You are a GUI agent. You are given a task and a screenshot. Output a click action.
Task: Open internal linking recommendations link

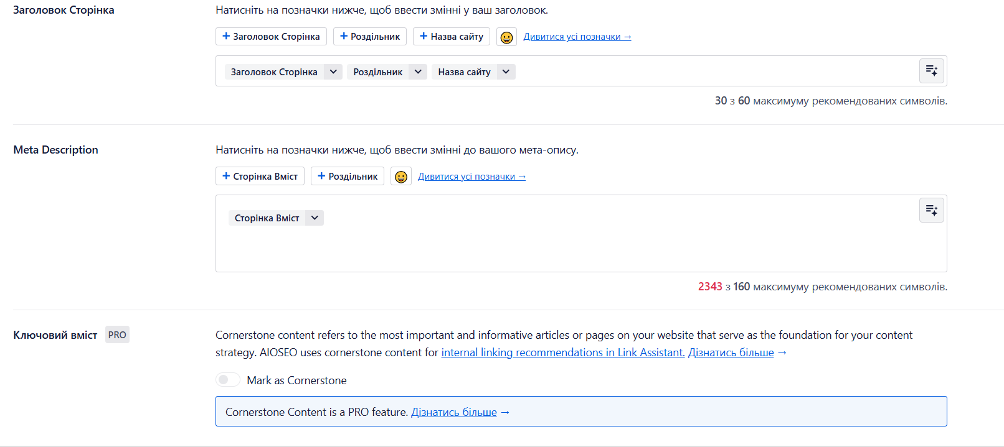(562, 353)
